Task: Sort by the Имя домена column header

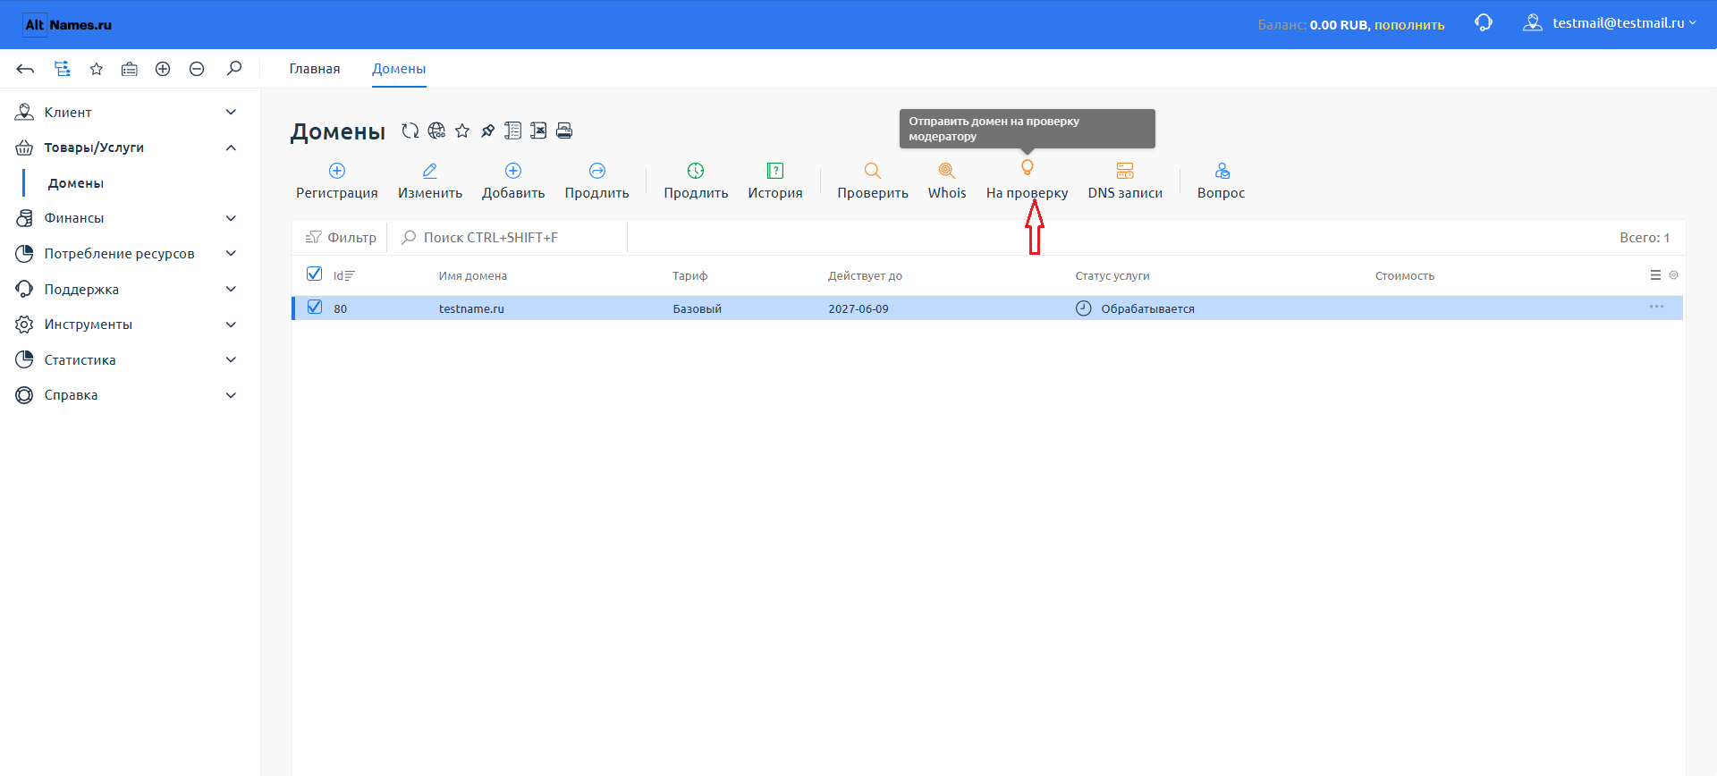Action: (473, 275)
